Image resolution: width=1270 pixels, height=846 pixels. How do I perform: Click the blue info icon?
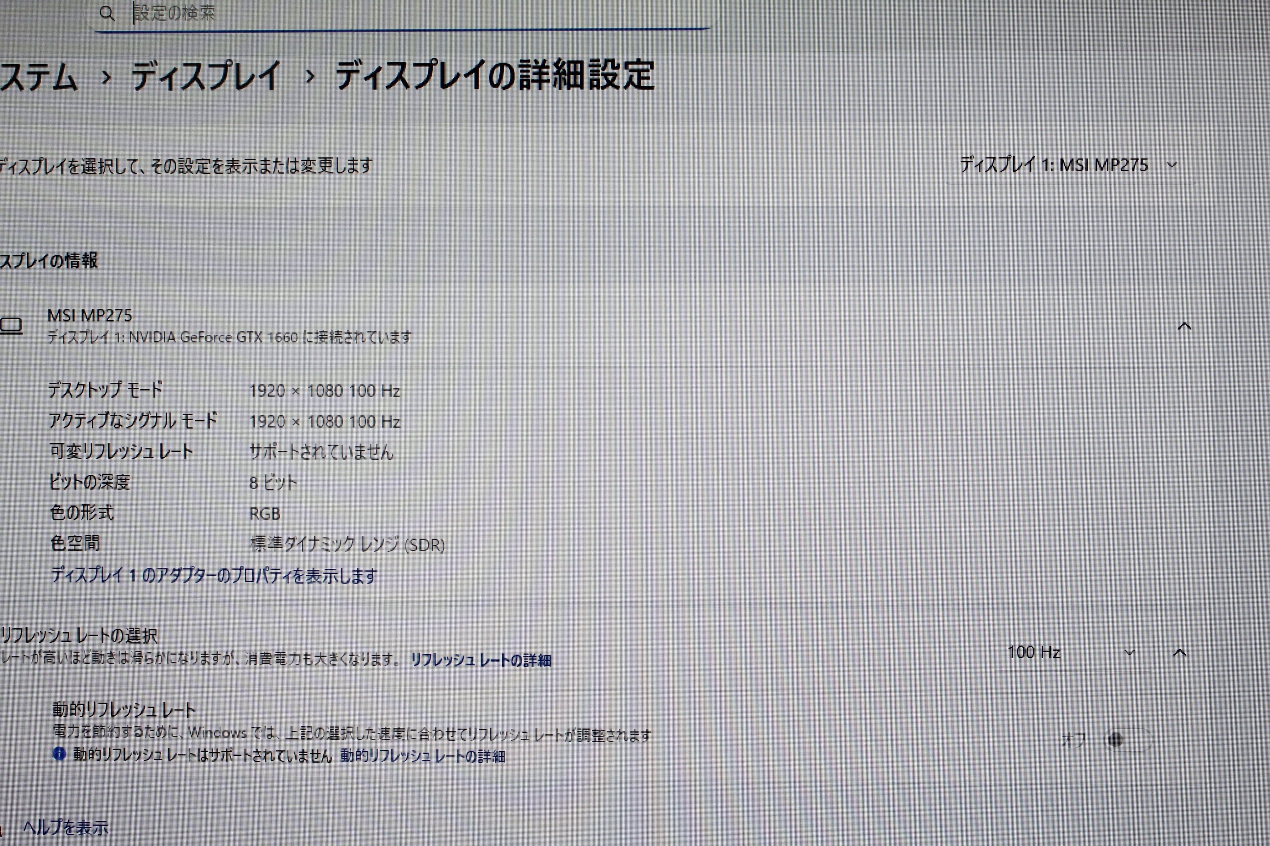pyautogui.click(x=59, y=754)
